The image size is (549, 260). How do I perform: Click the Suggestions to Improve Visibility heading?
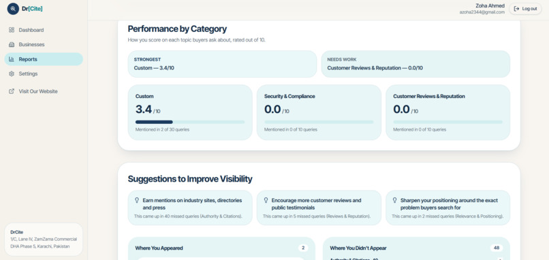[x=190, y=179]
